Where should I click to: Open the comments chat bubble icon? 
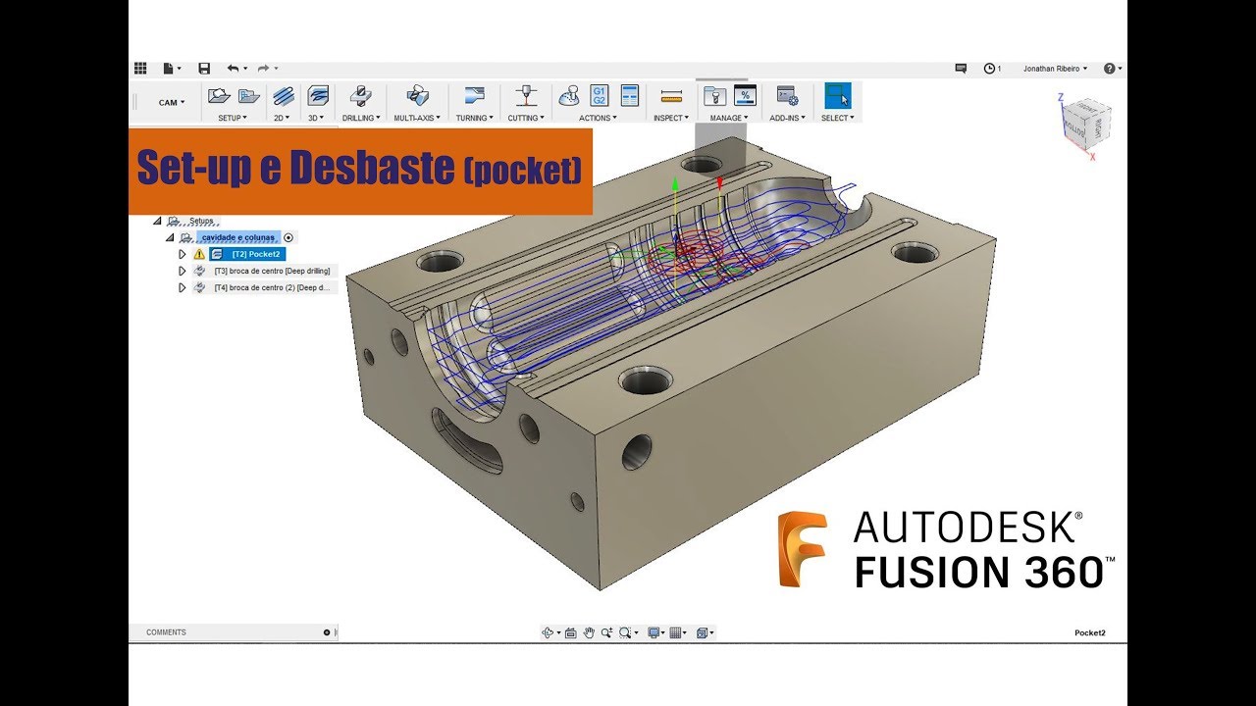(x=961, y=69)
